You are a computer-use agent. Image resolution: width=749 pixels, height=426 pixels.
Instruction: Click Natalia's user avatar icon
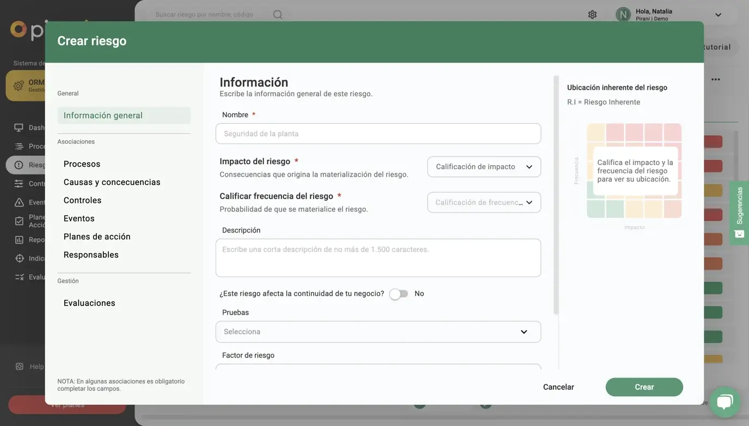pos(623,15)
